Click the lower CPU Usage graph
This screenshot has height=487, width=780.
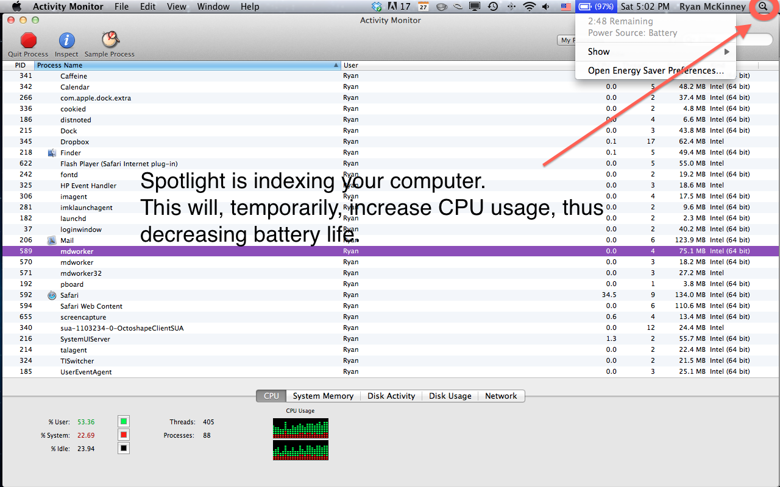click(300, 450)
